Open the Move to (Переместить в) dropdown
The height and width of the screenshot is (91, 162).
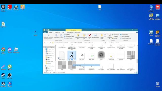(78, 38)
